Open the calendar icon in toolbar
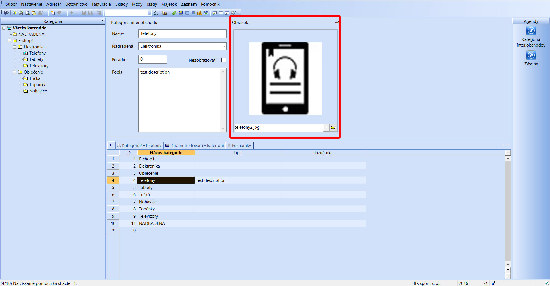 pos(187,13)
